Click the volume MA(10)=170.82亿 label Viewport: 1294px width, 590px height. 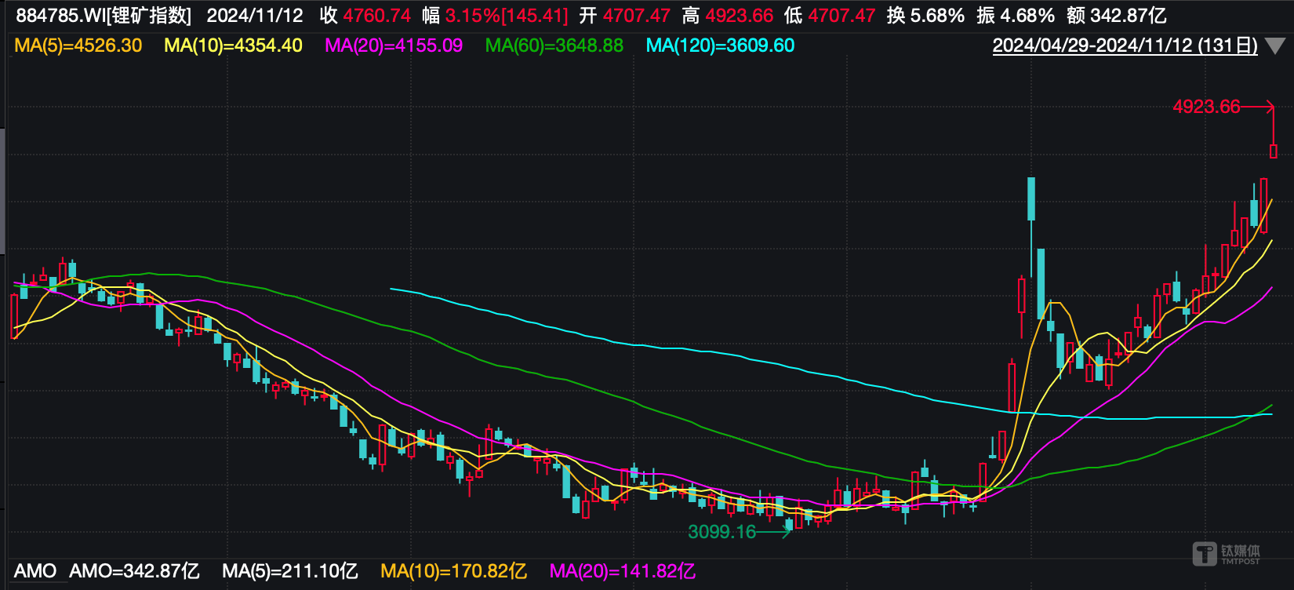tap(453, 571)
